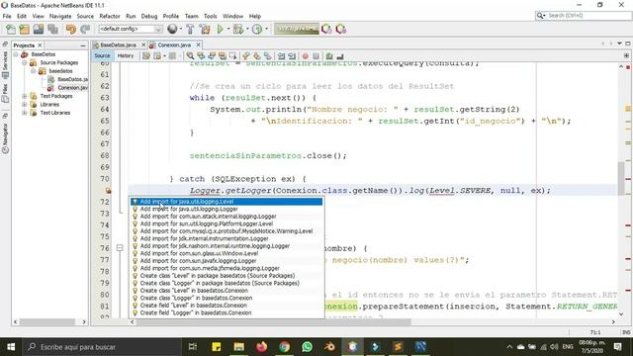Select Add import for sun.util.logging.PlatformLogger.Level
Screen dimensions: 633x356
pyautogui.click(x=226, y=223)
